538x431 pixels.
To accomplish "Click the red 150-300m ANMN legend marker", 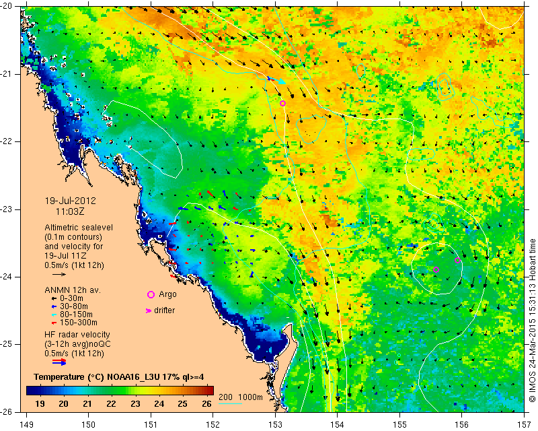I will click(x=54, y=323).
